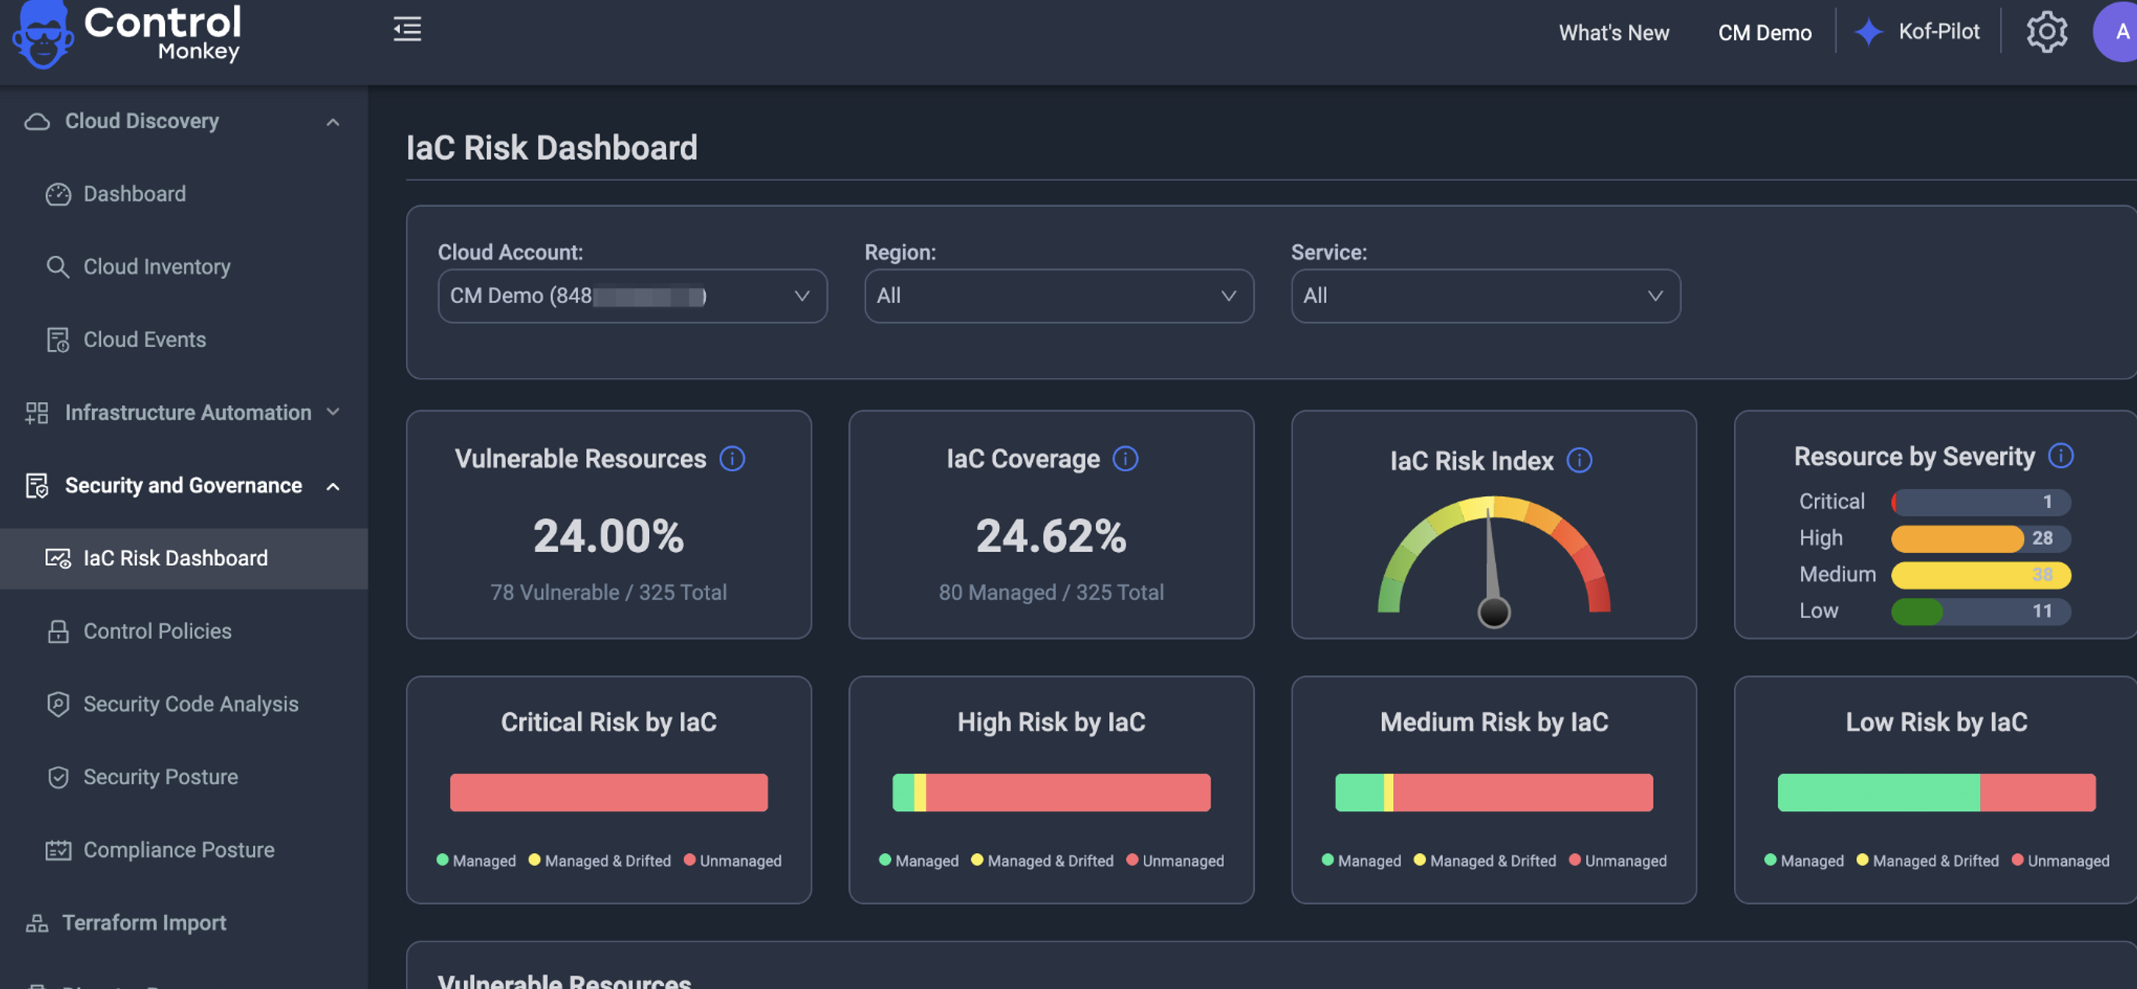Click IaC Risk Index info icon

point(1579,461)
